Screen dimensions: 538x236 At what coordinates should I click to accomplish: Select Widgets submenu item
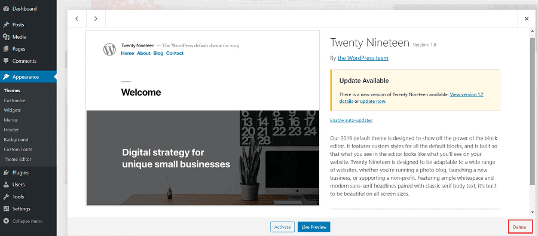pyautogui.click(x=13, y=110)
